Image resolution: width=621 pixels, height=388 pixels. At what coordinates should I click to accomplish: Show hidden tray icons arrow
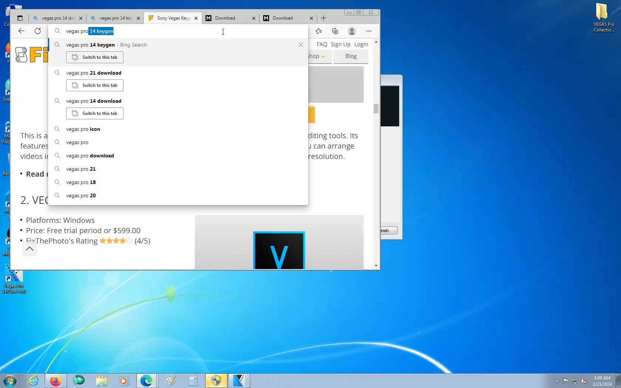[x=557, y=381]
